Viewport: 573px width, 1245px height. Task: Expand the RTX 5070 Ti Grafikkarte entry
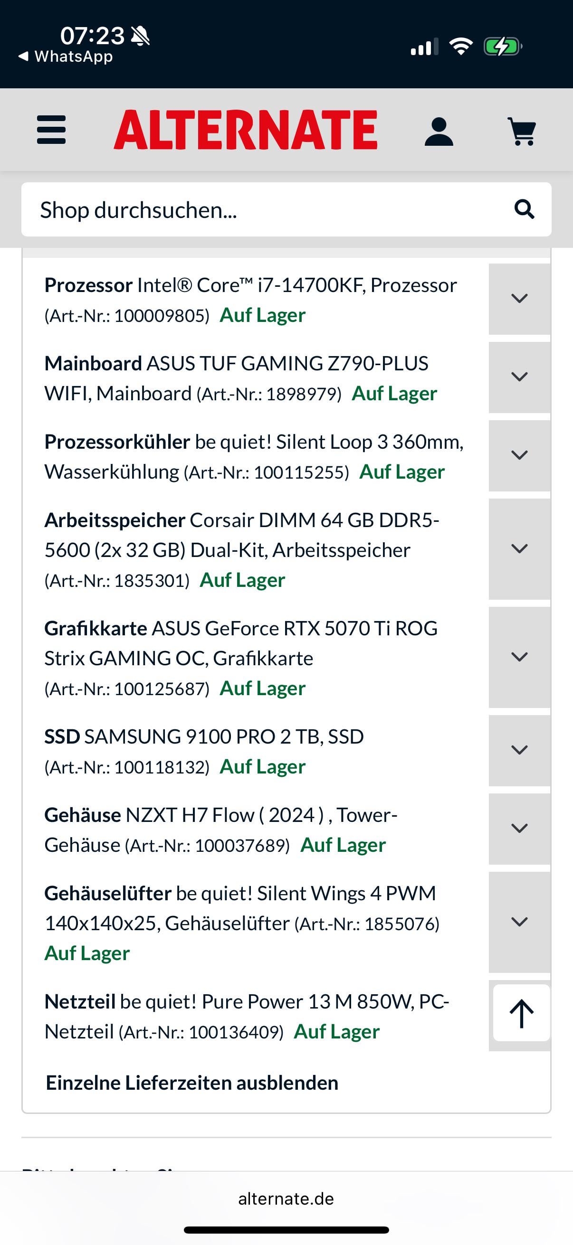(519, 657)
